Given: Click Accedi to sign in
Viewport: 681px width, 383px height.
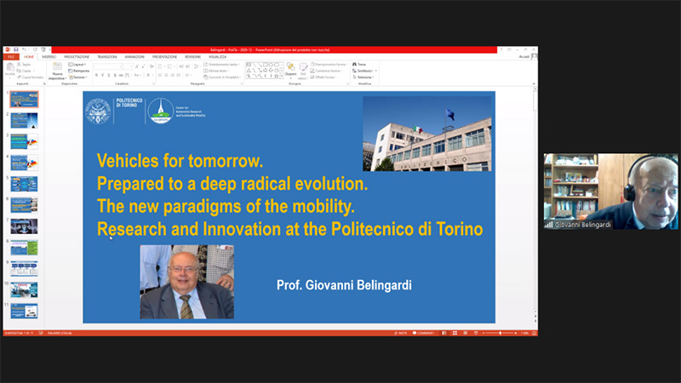Looking at the screenshot, I should point(524,57).
